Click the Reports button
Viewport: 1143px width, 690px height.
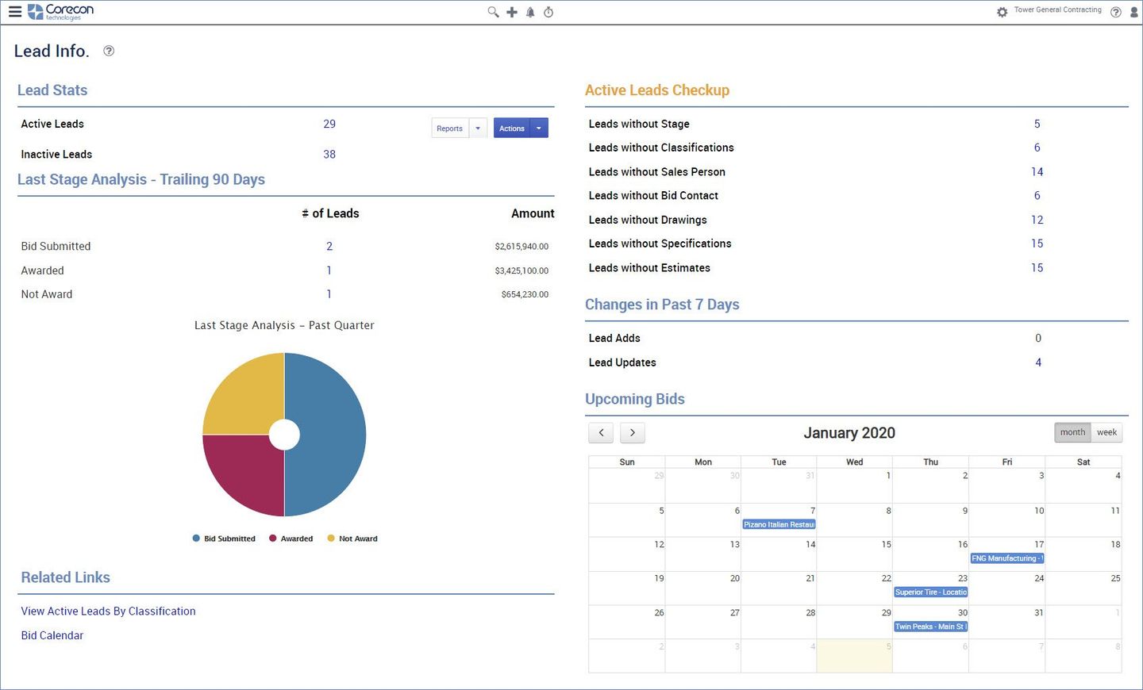click(x=450, y=128)
